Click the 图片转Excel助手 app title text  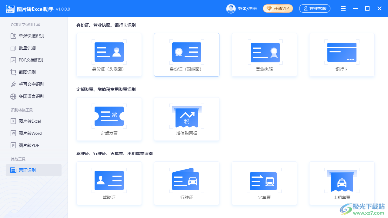pos(35,9)
